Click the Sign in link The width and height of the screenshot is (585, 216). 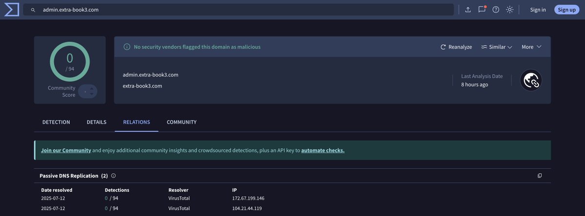click(x=538, y=10)
